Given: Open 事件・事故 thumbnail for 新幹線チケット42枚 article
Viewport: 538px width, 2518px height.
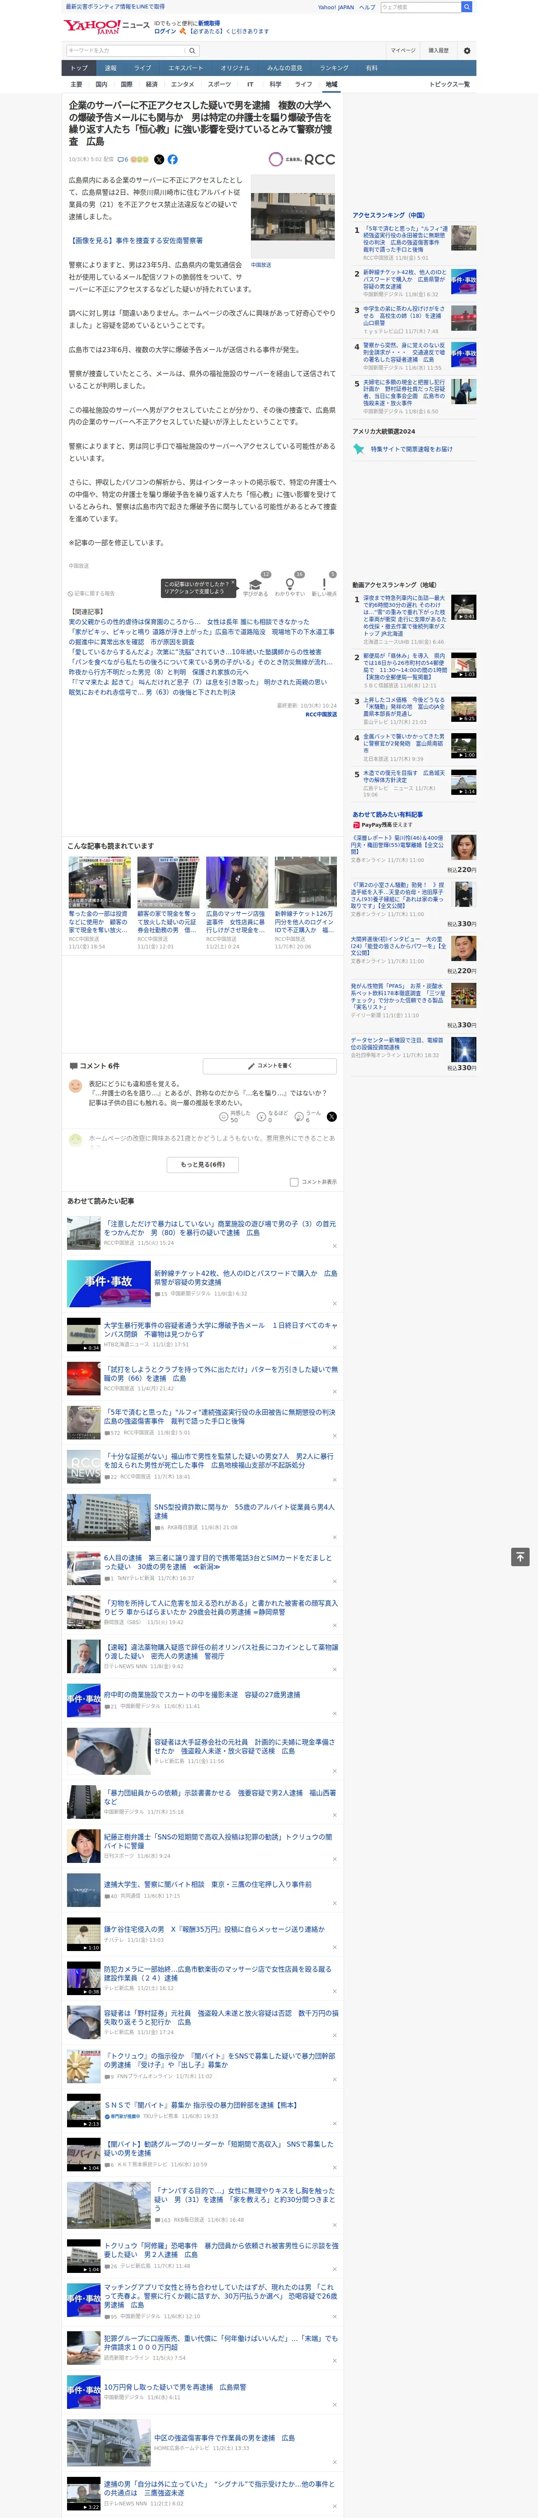Looking at the screenshot, I should tap(109, 1283).
